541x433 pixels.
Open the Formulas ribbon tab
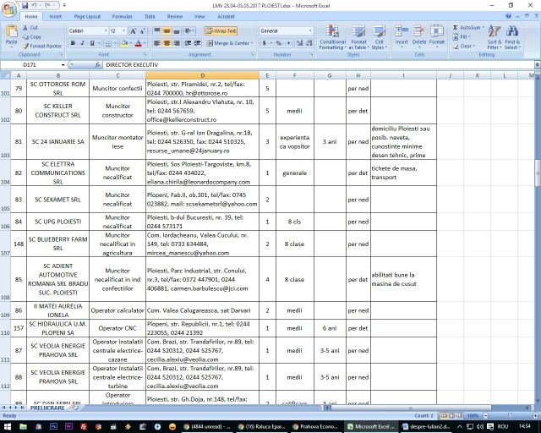coord(122,16)
